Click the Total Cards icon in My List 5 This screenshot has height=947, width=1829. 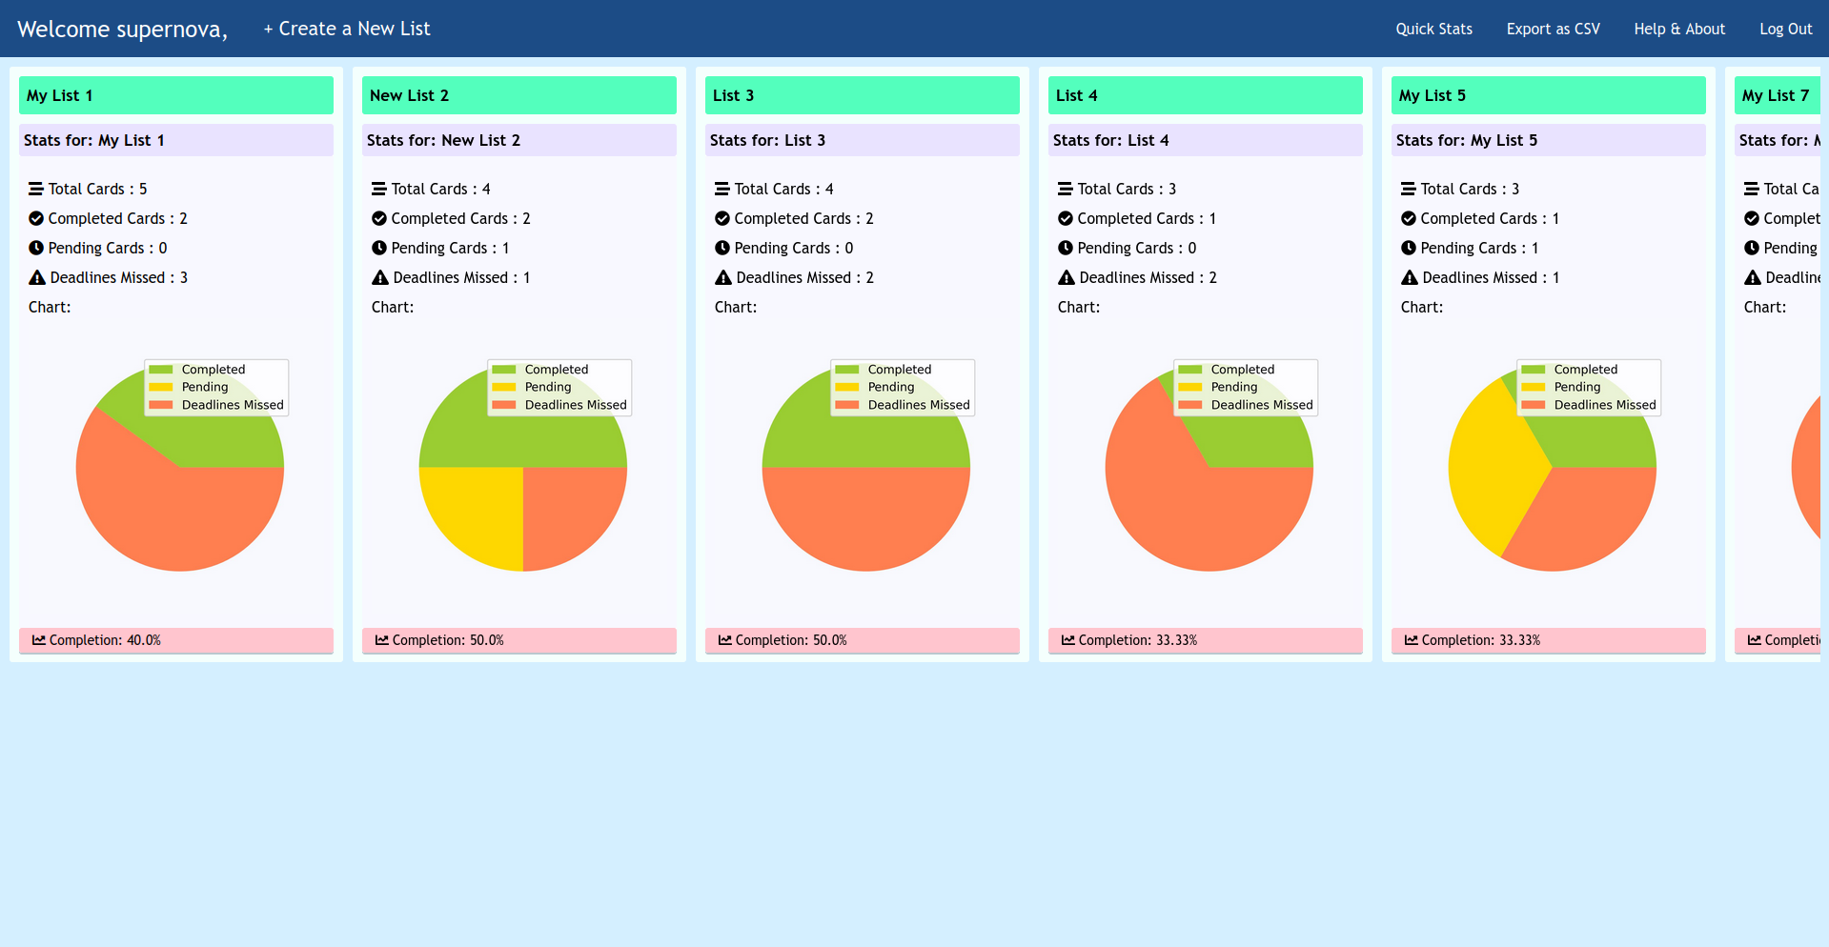point(1409,189)
